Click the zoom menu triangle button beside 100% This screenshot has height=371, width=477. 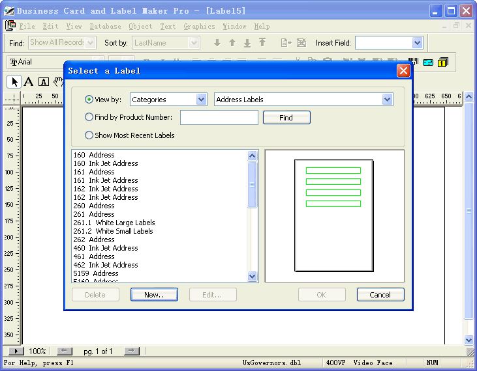[x=16, y=351]
